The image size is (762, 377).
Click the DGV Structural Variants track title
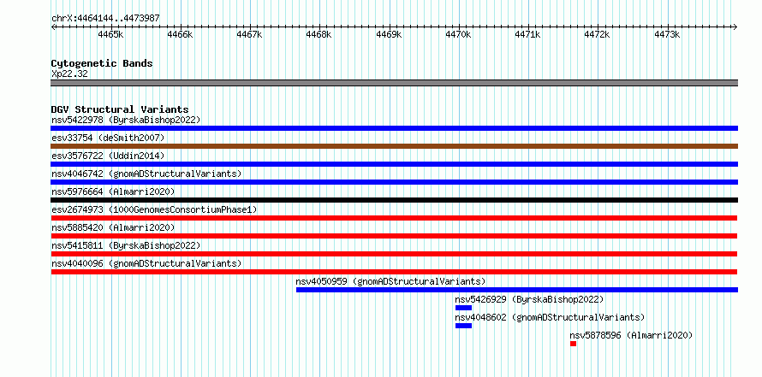click(x=120, y=109)
